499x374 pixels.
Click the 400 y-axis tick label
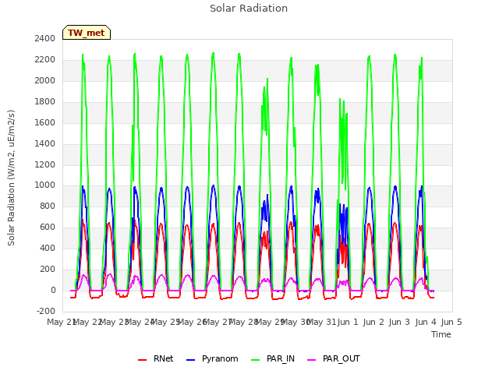pyautogui.click(x=48, y=249)
